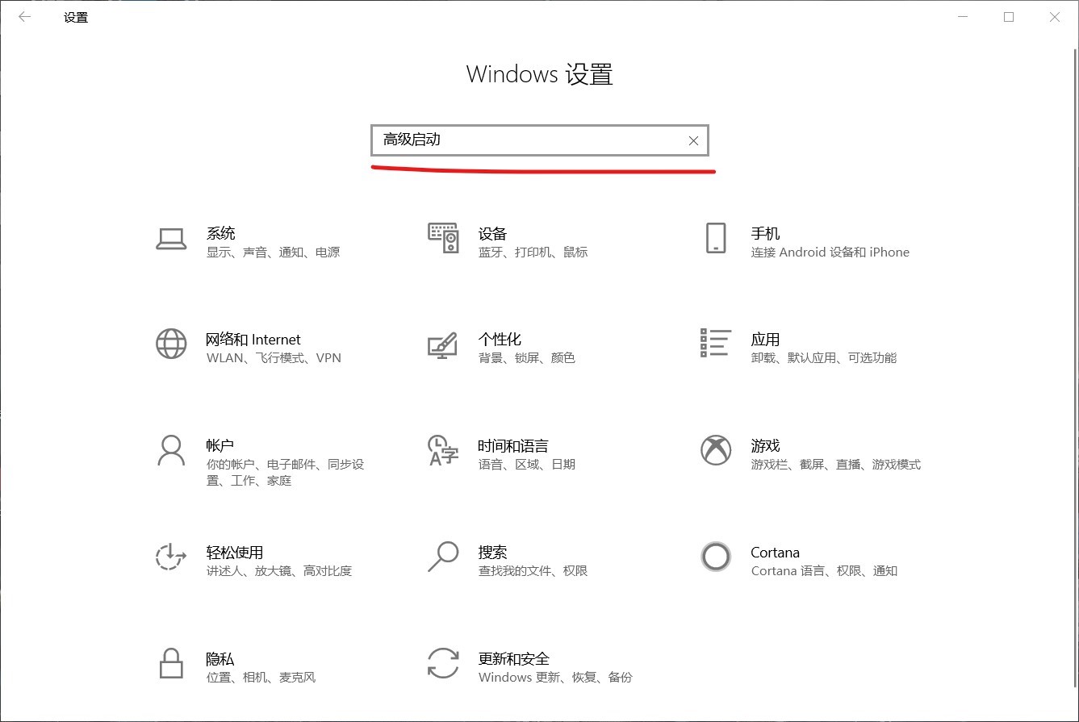Click the text 卸载、默认应用、可选功能

pyautogui.click(x=824, y=358)
